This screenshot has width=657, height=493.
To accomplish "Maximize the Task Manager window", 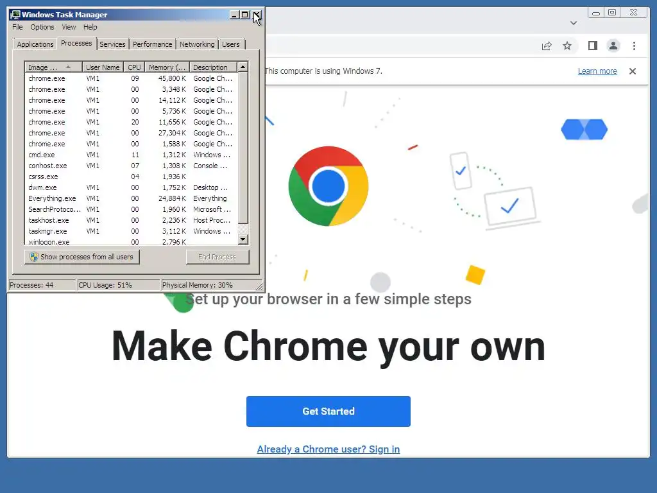I will coord(244,15).
